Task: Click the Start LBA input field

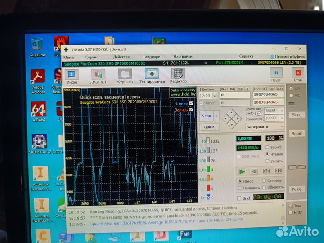Action: tap(235, 95)
